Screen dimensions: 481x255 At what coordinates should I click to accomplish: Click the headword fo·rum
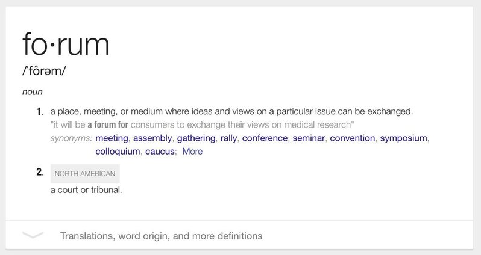pos(66,45)
